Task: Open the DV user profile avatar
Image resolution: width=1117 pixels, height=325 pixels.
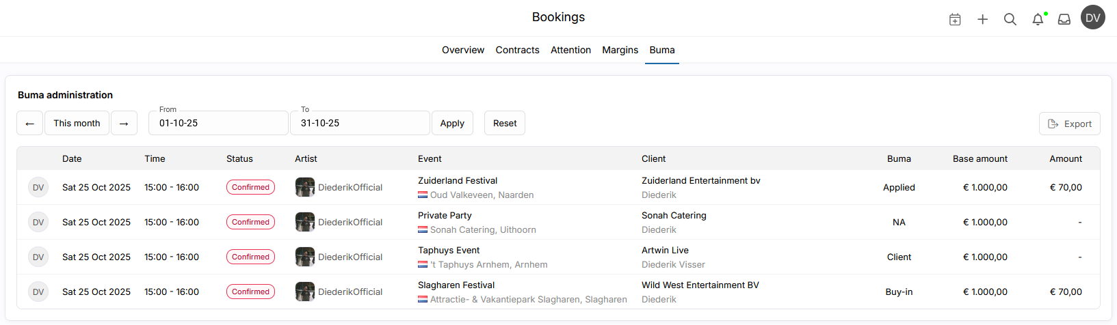Action: tap(1092, 18)
